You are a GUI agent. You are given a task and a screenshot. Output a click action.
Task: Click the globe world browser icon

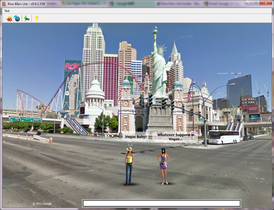pyautogui.click(x=17, y=18)
